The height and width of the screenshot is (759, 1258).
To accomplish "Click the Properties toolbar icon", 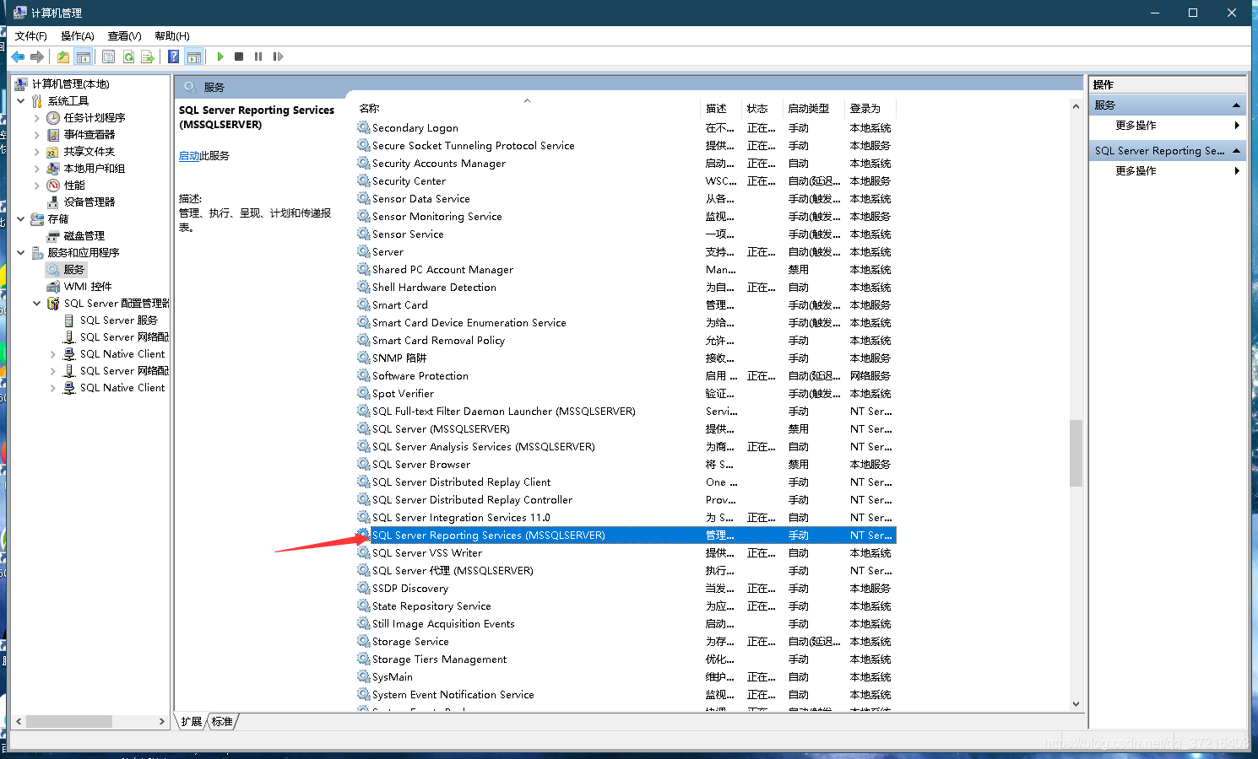I will tap(109, 57).
